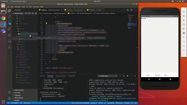Click the emulator toolbar home circle

[184, 46]
